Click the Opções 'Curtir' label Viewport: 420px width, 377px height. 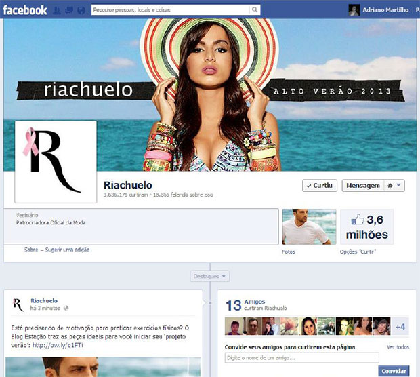coord(358,252)
